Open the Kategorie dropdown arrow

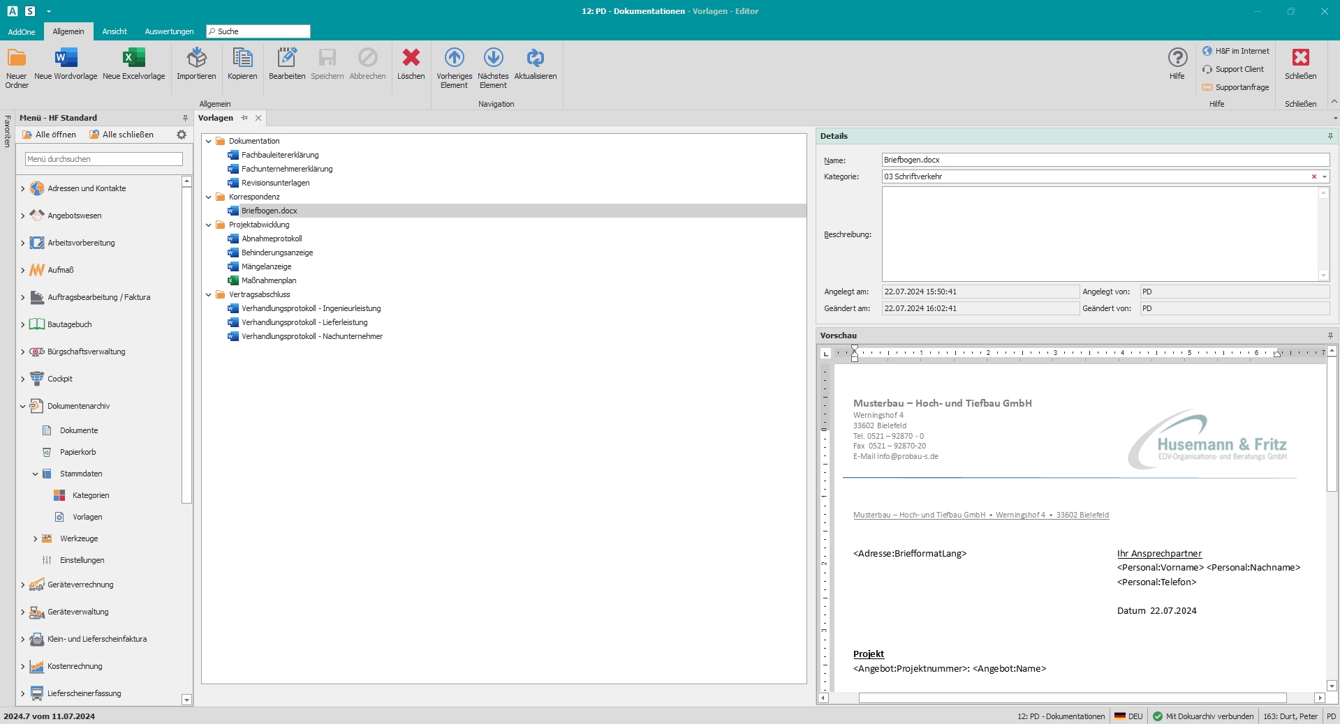tap(1325, 177)
